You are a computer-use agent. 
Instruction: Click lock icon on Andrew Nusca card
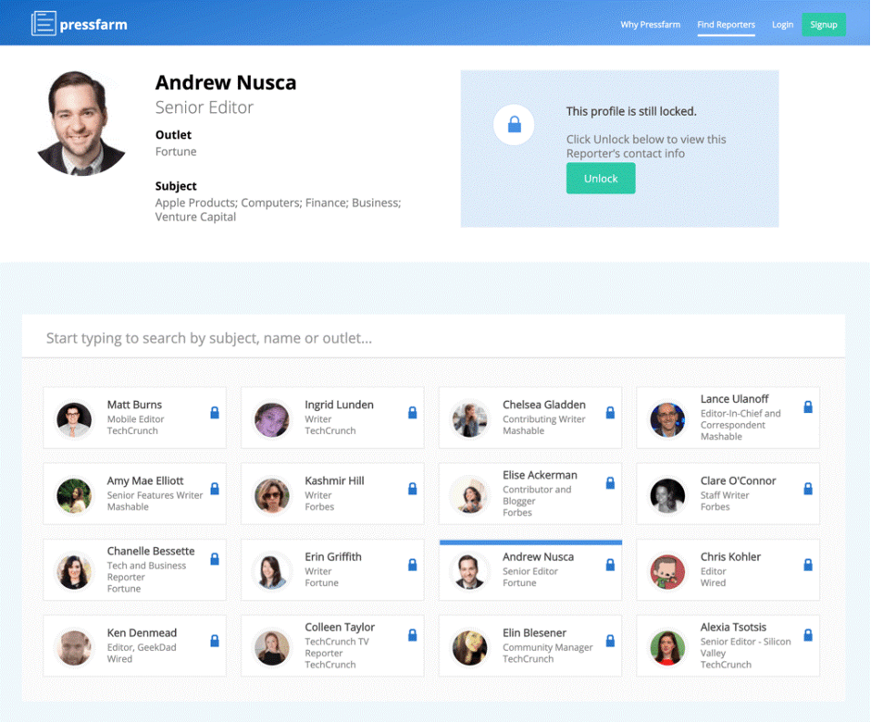[610, 565]
